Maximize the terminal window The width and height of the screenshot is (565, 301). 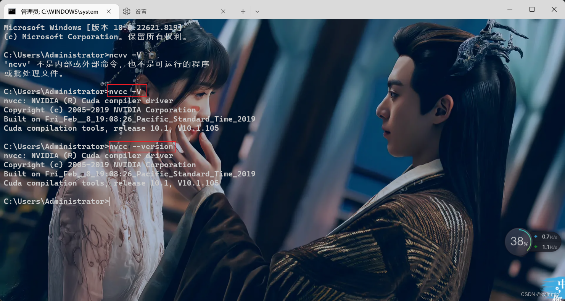[532, 9]
